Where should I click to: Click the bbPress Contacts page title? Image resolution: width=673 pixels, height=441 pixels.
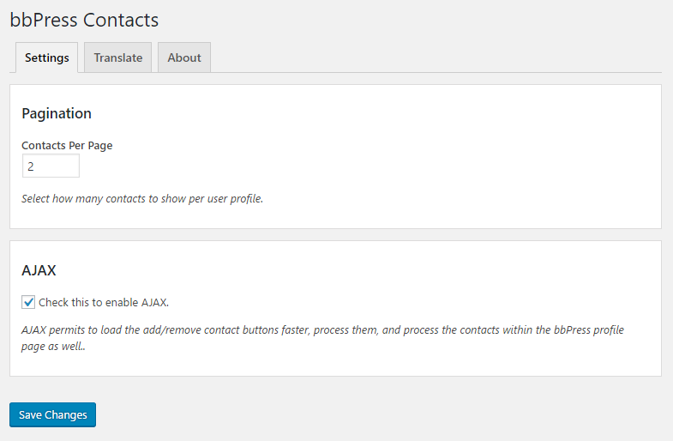click(84, 20)
